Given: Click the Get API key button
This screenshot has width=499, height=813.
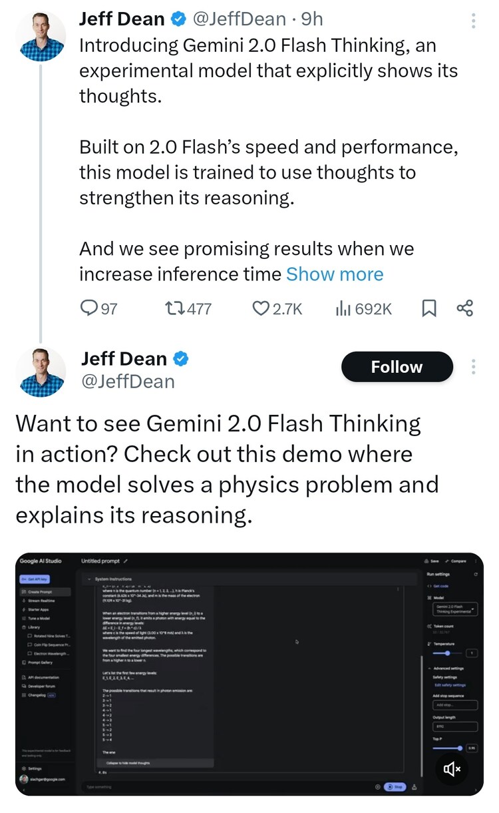Looking at the screenshot, I should 35,579.
